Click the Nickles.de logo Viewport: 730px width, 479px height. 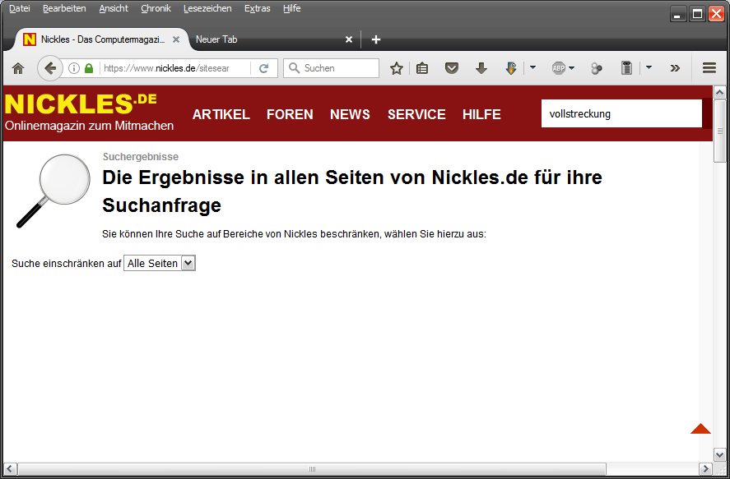coord(81,104)
